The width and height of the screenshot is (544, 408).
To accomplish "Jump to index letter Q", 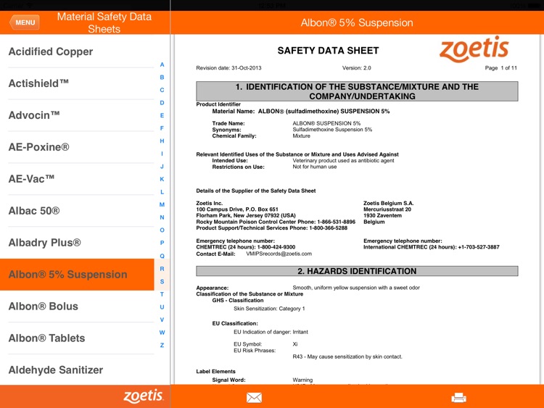I will click(162, 256).
